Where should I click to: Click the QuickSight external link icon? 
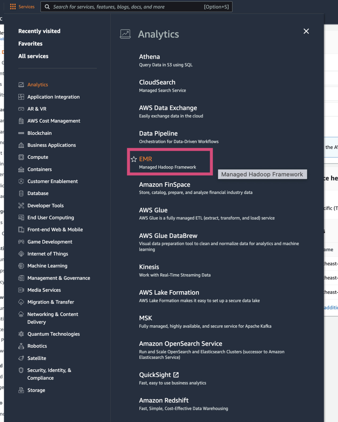click(x=176, y=374)
